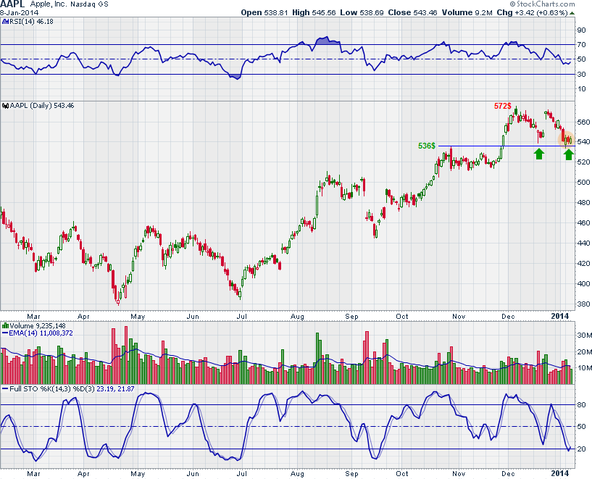Click the Volume 9.2M header value
Screen dimensions: 592x479
pos(467,12)
